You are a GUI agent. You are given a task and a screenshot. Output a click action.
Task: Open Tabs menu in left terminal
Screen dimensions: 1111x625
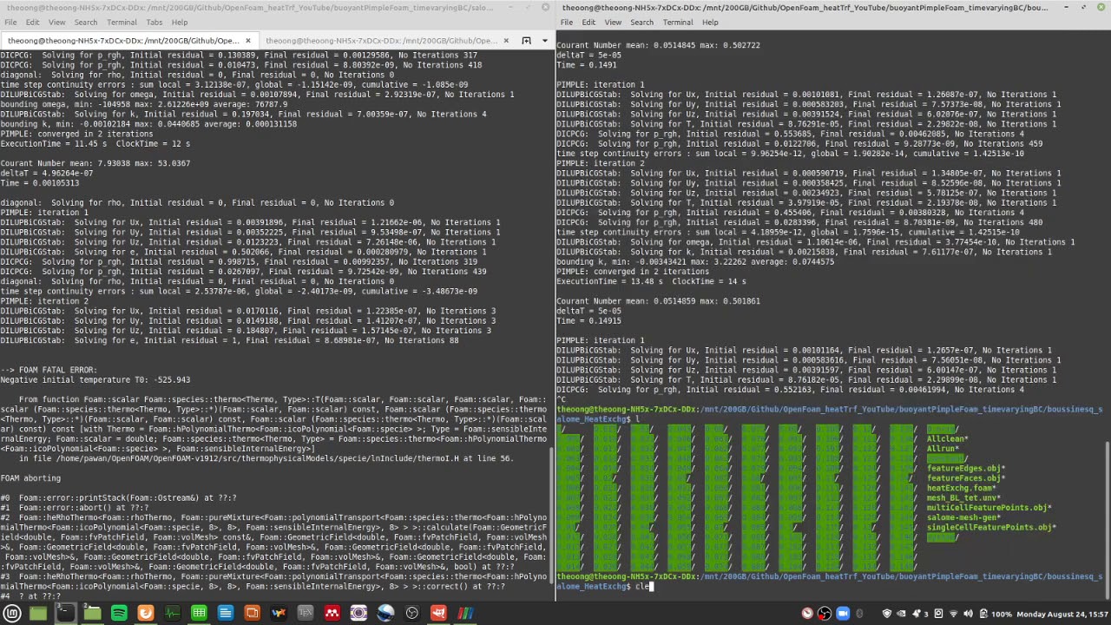pyautogui.click(x=154, y=22)
